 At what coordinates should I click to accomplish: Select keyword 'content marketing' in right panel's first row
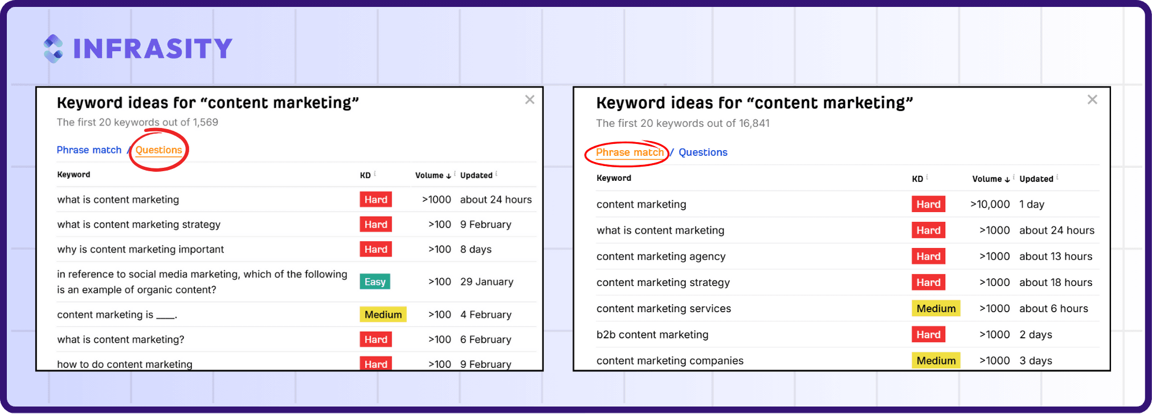(x=641, y=205)
